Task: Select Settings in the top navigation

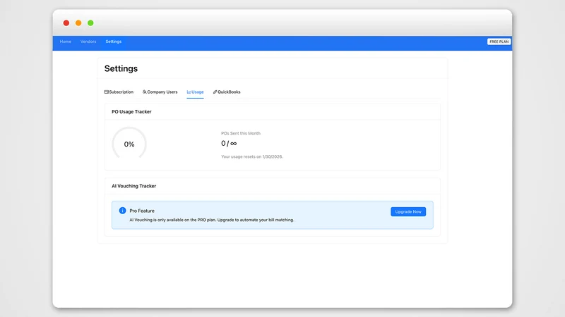Action: click(x=114, y=42)
